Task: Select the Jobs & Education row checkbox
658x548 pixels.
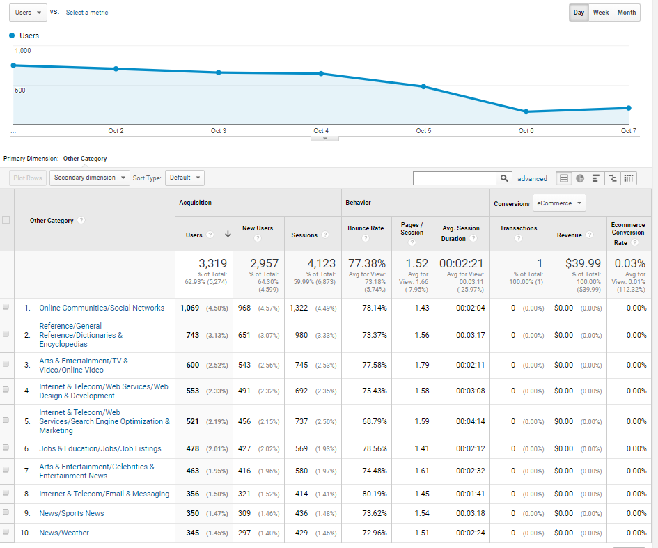Action: (x=6, y=448)
